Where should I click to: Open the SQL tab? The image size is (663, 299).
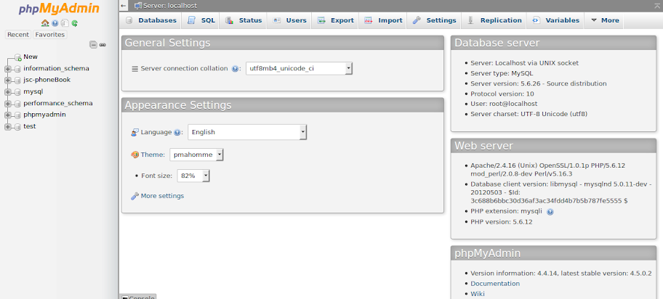(201, 20)
